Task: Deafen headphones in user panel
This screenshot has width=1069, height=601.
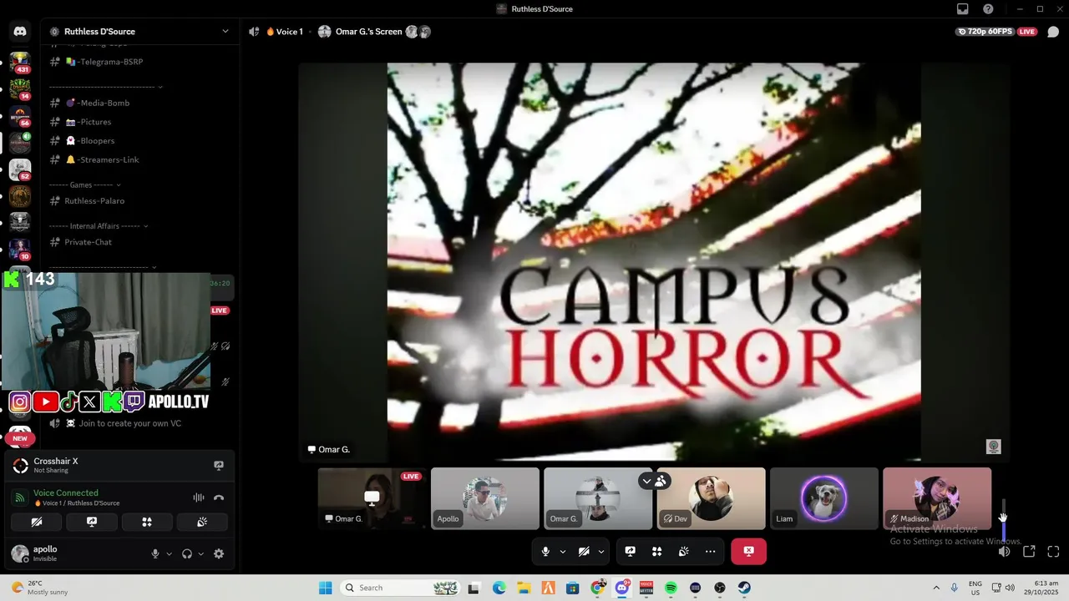Action: point(187,553)
